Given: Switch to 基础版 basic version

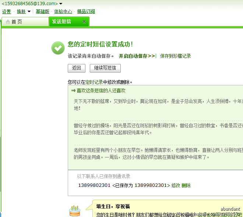Looking at the screenshot, I should (42, 11).
